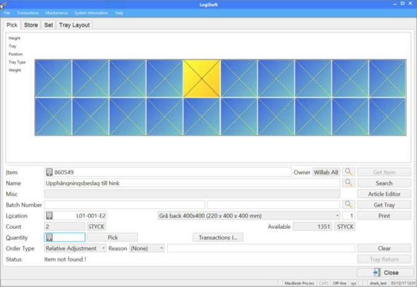
Task: Select the highlighted yellow tray cell
Action: point(202,79)
